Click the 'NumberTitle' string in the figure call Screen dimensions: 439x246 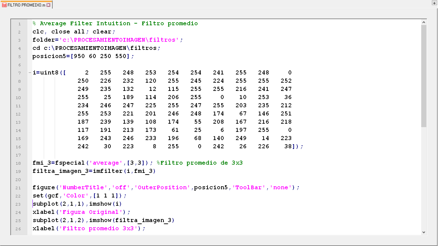(x=83, y=188)
